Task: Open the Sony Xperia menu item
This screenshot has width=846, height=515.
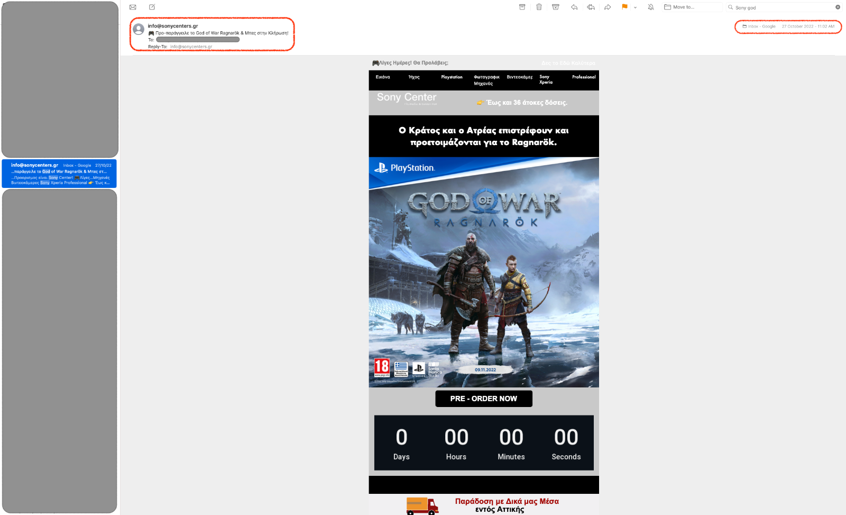Action: click(546, 79)
